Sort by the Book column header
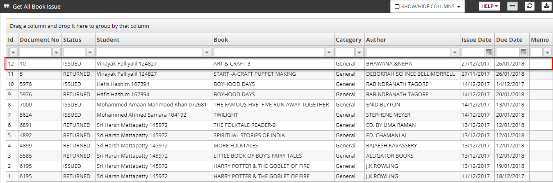 (273, 40)
